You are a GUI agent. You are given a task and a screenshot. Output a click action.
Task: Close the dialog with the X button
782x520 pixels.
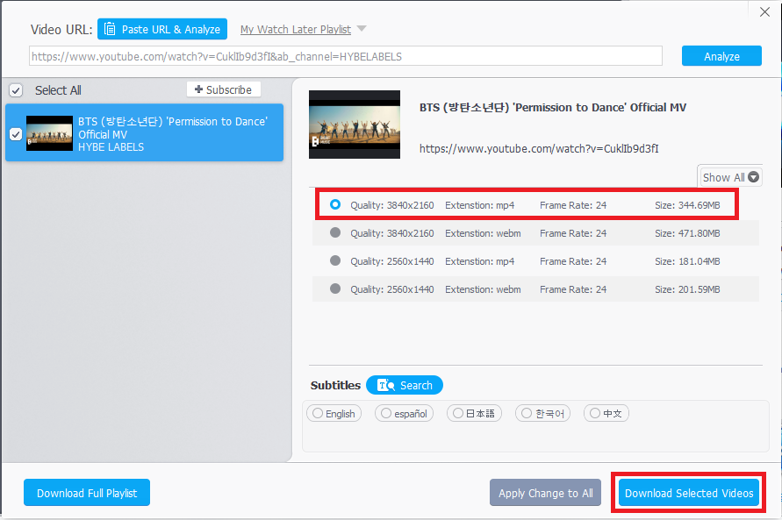tap(764, 12)
